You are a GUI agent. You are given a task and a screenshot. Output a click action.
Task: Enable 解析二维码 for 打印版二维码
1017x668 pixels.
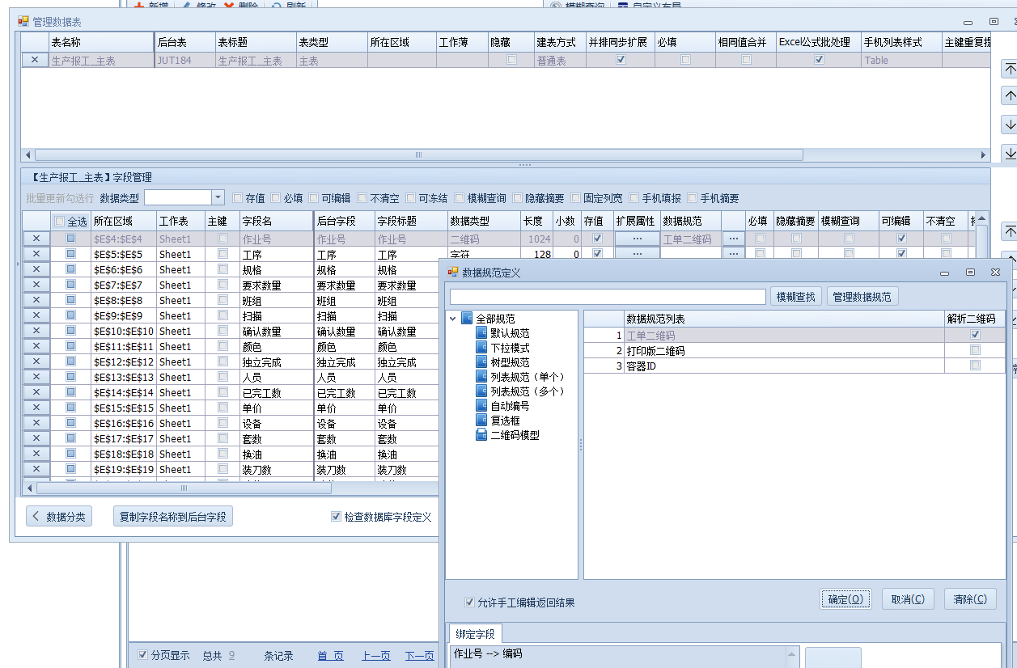pyautogui.click(x=975, y=350)
